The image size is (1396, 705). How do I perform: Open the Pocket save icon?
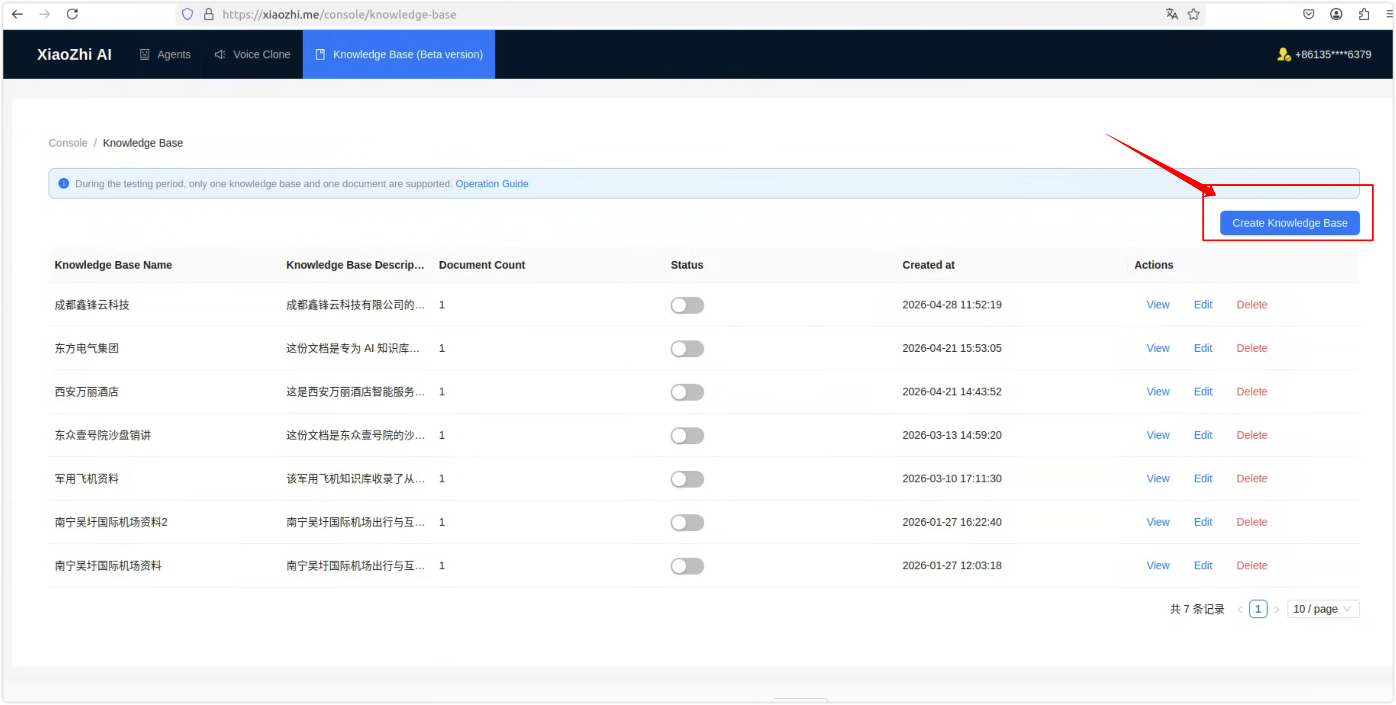1309,14
